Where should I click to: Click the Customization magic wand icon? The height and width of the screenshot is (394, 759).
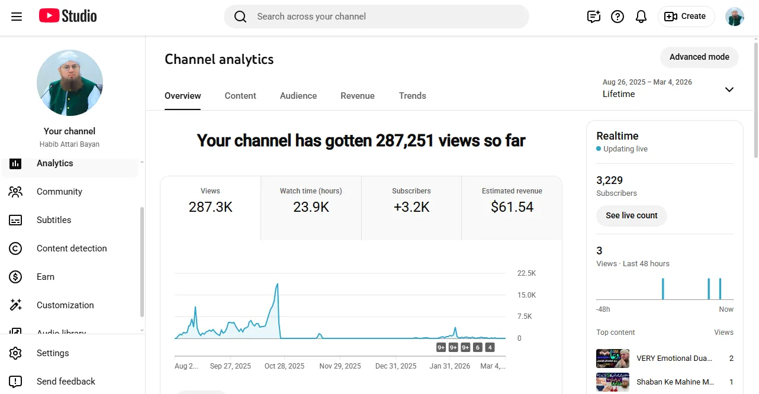pos(15,305)
